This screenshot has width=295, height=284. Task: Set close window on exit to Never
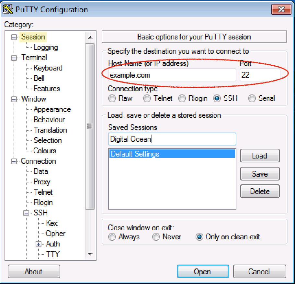tap(156, 237)
